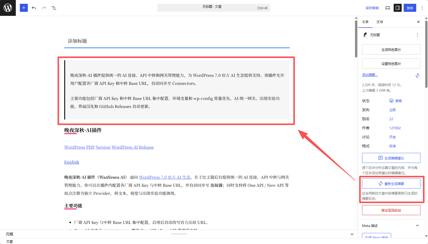
Task: Redo the last undone edit
Action: click(x=44, y=8)
